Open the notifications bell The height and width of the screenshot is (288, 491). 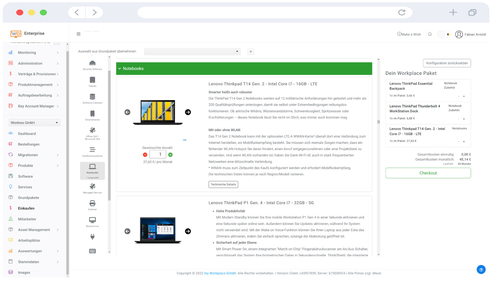coord(430,34)
